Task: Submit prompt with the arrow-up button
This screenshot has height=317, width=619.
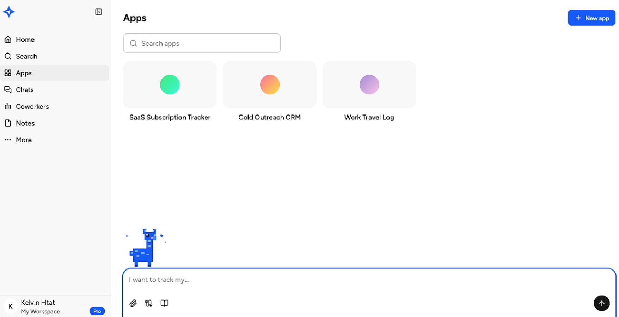Action: [602, 303]
